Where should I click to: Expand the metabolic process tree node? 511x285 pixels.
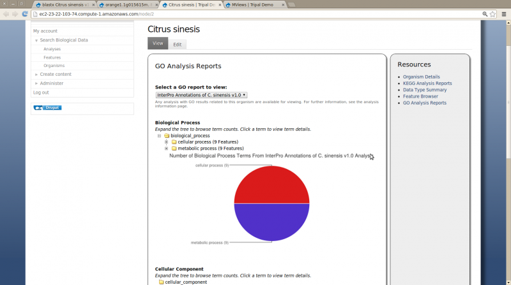tap(166, 149)
